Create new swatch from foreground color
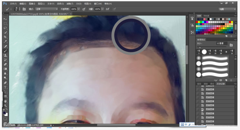The image size is (240, 130). coord(227,36)
